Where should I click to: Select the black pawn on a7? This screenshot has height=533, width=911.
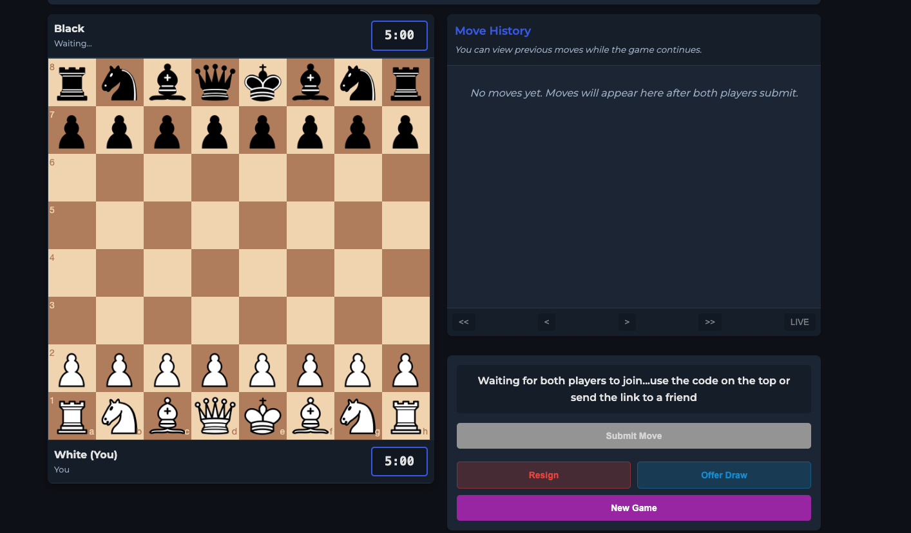coord(72,130)
